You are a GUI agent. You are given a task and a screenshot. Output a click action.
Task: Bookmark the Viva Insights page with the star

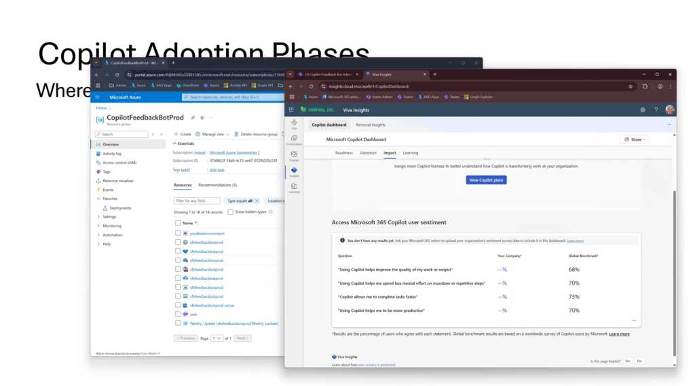point(631,86)
